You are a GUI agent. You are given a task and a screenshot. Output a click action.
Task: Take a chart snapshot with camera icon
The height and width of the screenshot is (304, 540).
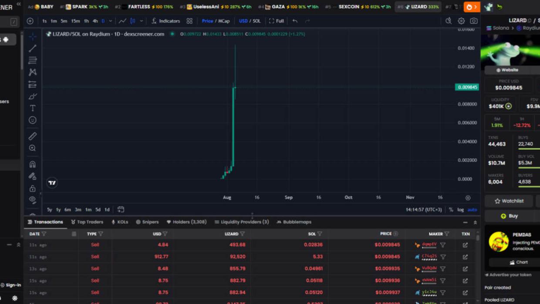(x=474, y=21)
